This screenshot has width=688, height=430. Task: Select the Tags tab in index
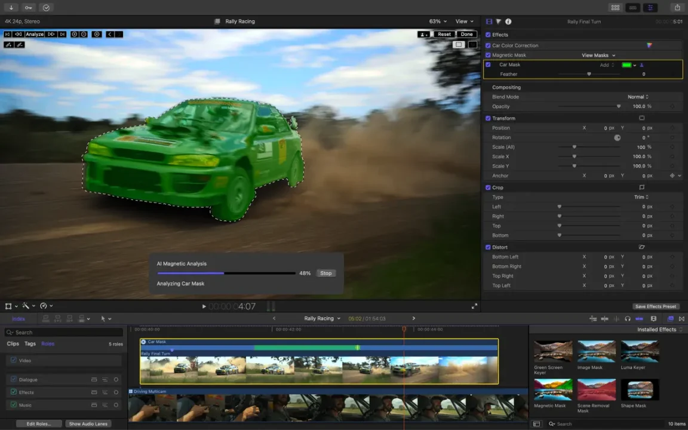coord(30,343)
